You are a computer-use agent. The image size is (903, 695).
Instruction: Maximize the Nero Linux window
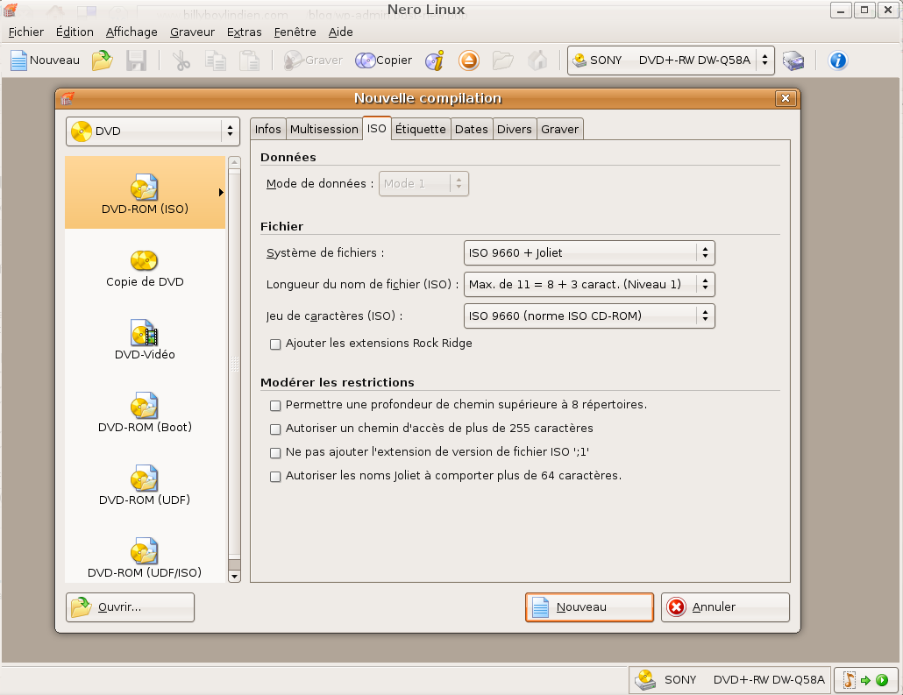click(864, 11)
